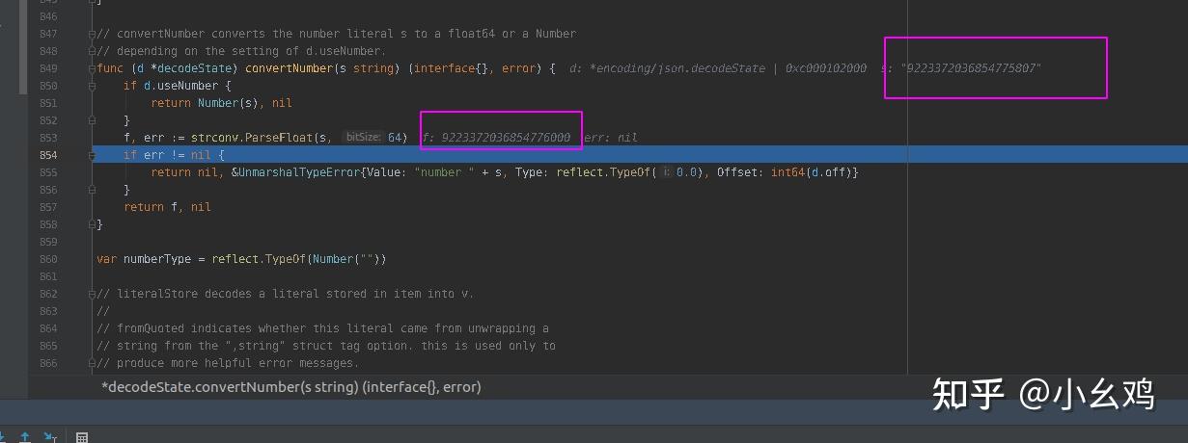Click the comment 'depending on the setting of d.useNumber'

tap(242, 51)
